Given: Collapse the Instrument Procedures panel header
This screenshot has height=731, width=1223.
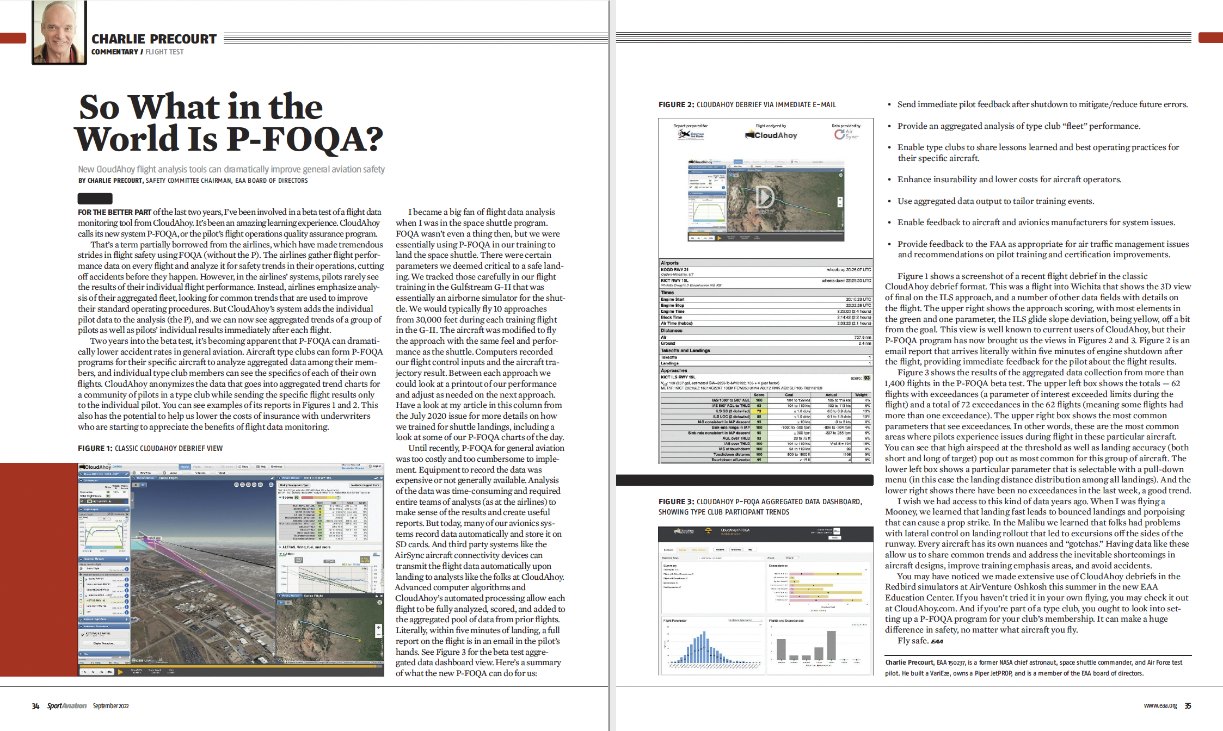Looking at the screenshot, I should pos(104,626).
